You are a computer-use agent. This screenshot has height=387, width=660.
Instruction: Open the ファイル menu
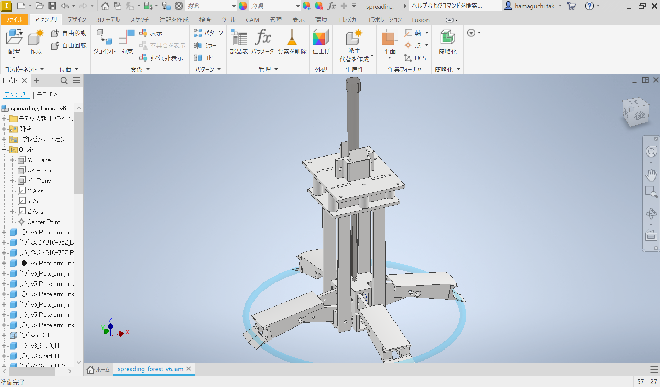14,20
